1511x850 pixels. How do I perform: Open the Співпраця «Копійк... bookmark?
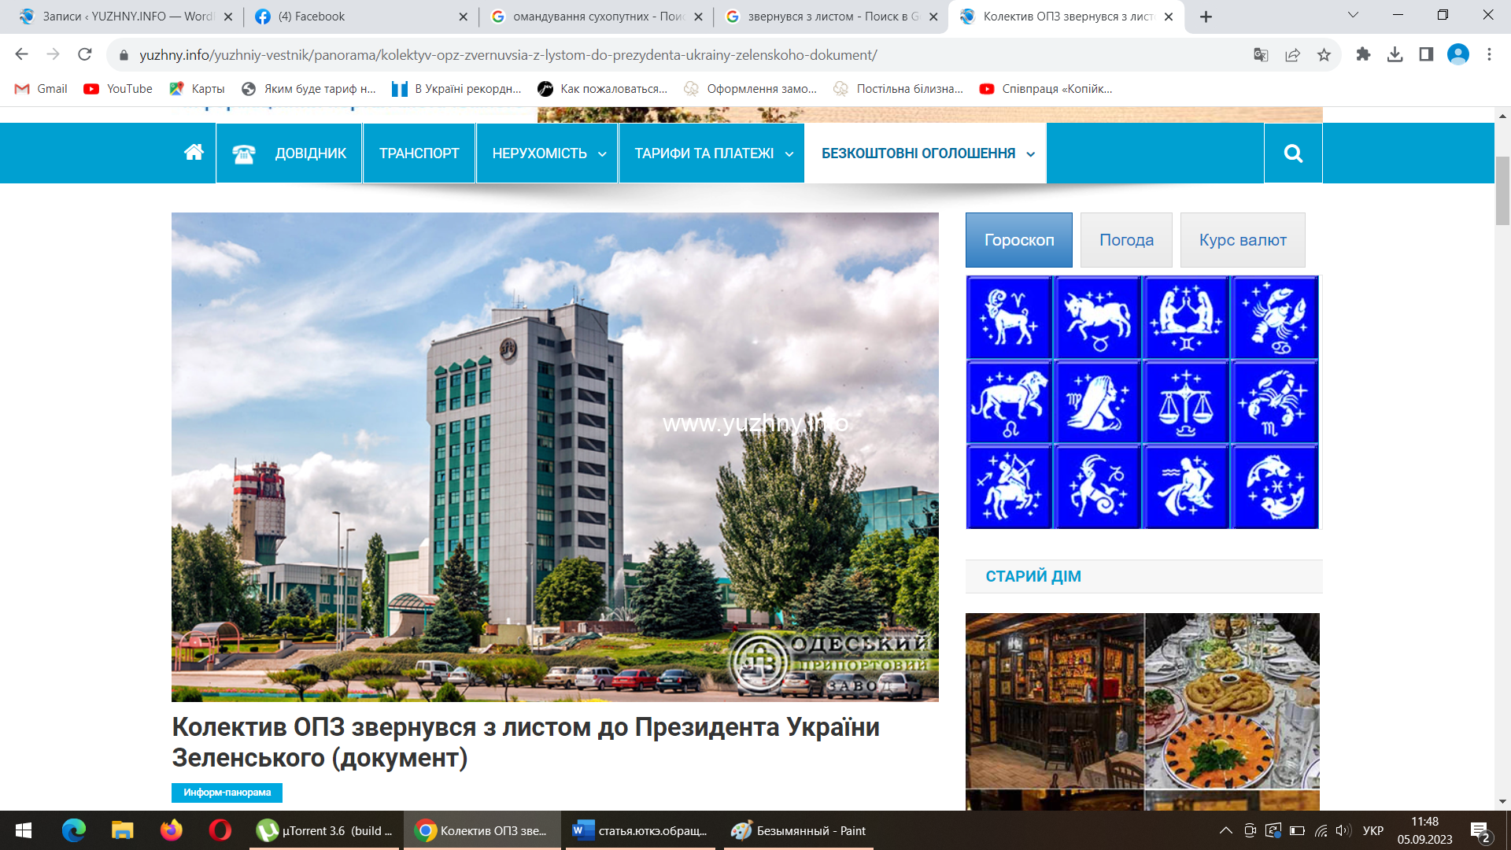1046,89
